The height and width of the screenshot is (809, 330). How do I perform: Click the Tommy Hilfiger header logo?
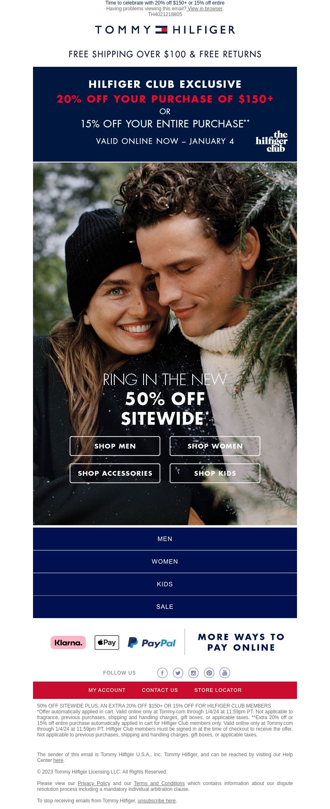click(165, 30)
